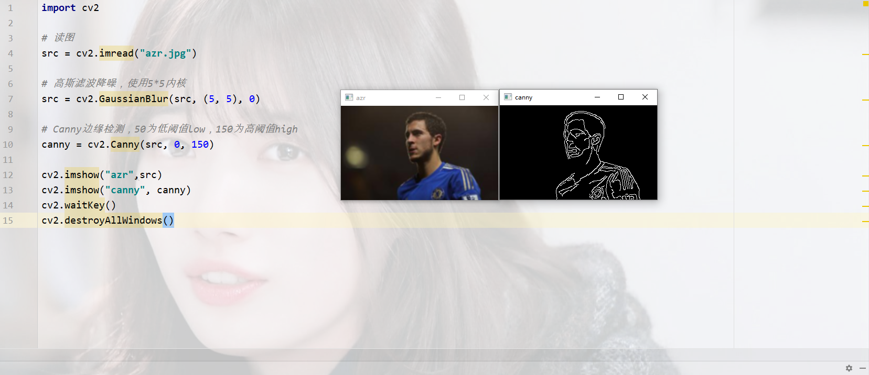Click the azr window title bar text

361,98
